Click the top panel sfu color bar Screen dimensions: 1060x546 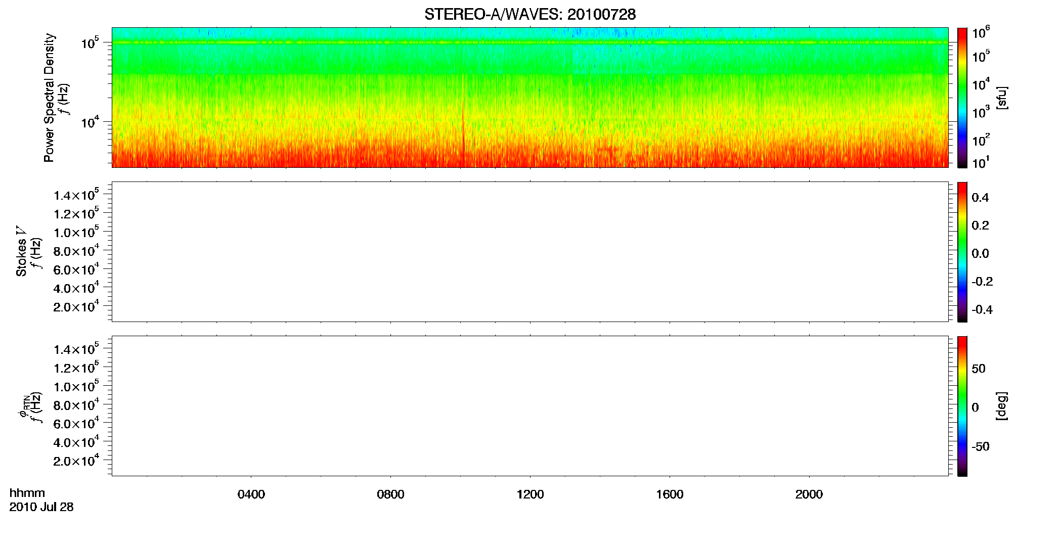pos(962,98)
